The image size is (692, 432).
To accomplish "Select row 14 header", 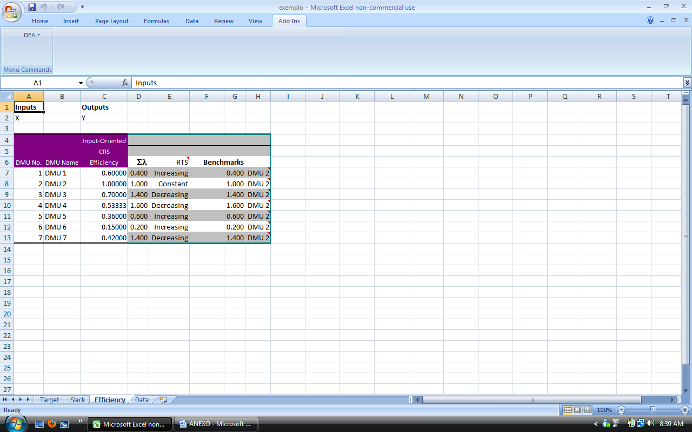I will click(x=7, y=249).
